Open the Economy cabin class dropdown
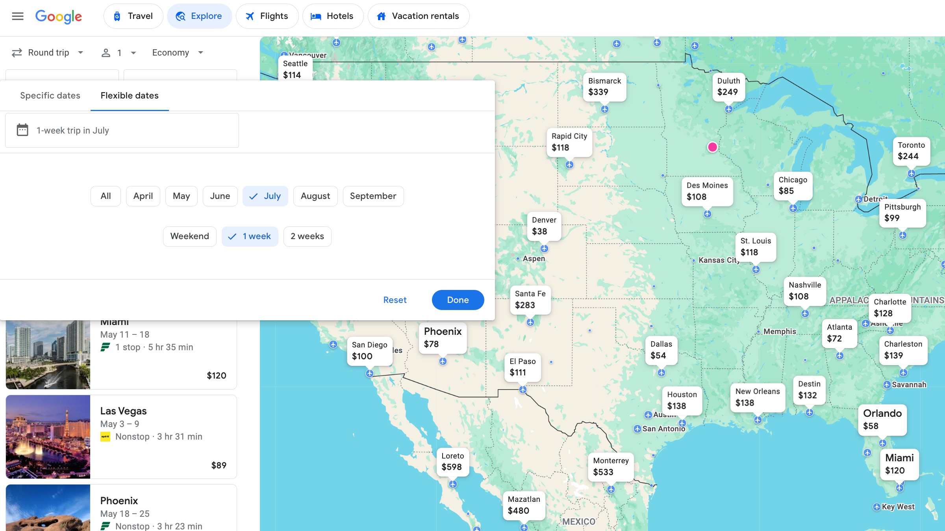 pyautogui.click(x=176, y=52)
